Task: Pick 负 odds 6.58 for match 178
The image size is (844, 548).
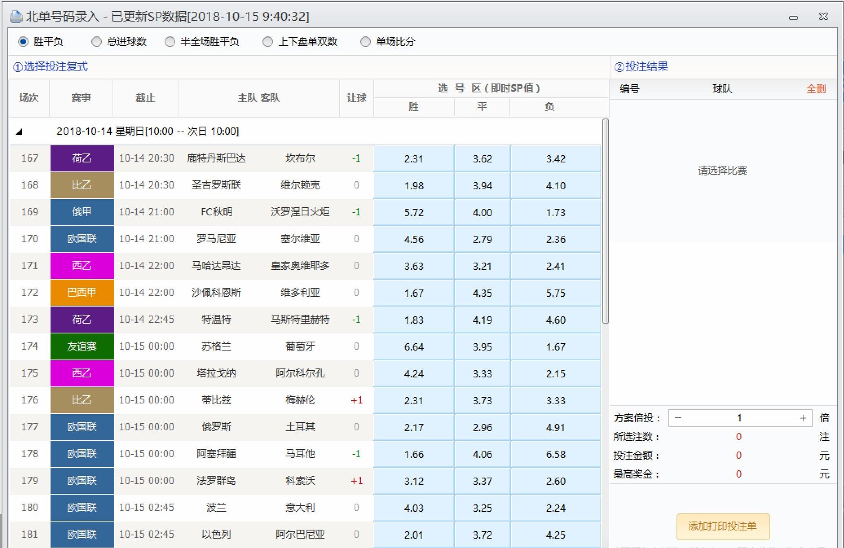Action: tap(555, 454)
